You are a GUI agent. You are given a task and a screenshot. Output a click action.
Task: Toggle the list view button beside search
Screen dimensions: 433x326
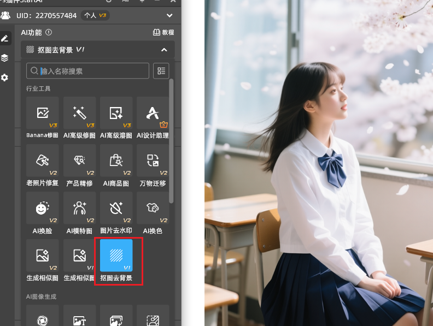161,71
